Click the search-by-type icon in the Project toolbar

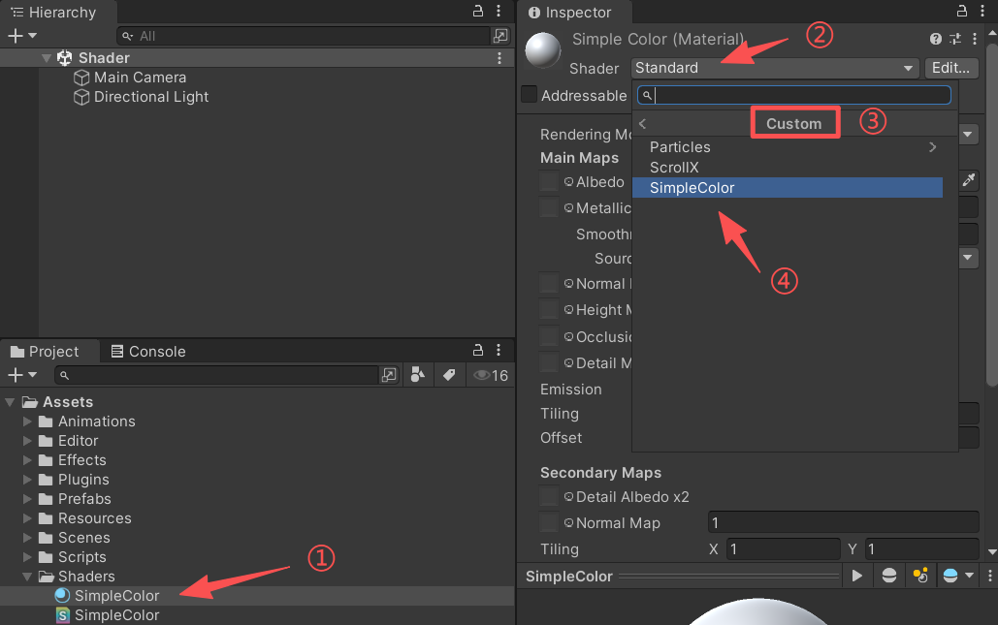click(x=417, y=375)
